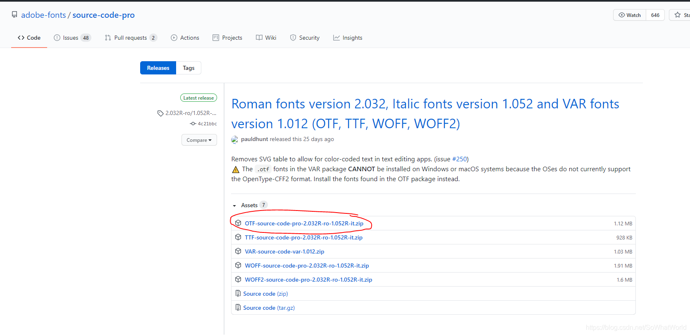The image size is (690, 335).
Task: Click the package icon beside the WOFF2 zip
Action: 238,279
